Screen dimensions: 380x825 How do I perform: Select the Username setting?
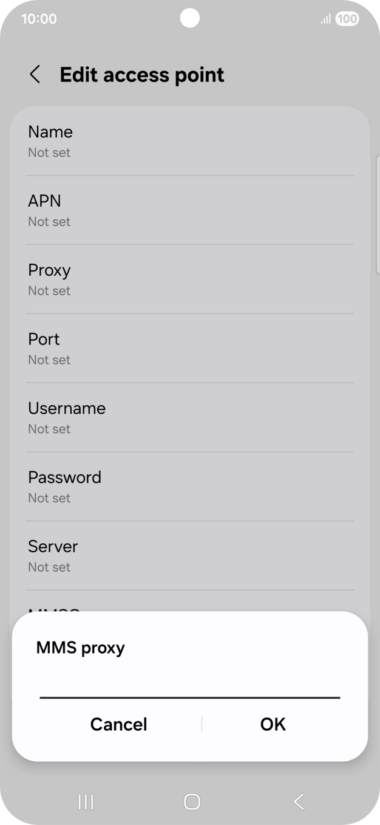pos(190,417)
